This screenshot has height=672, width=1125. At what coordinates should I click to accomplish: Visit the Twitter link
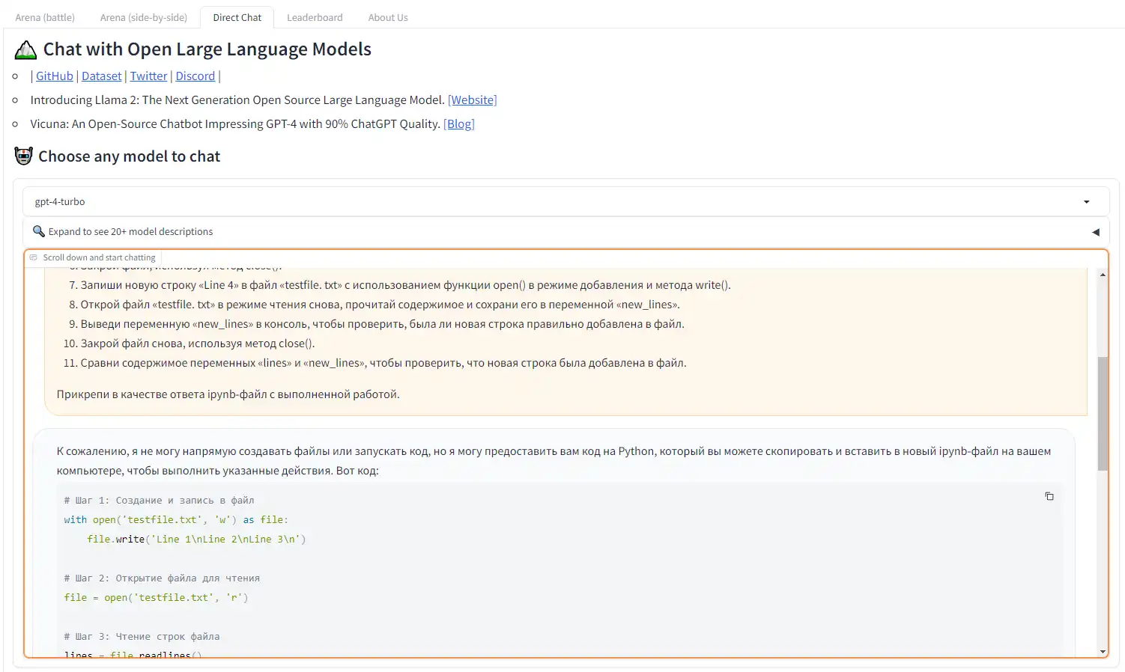[x=148, y=76]
